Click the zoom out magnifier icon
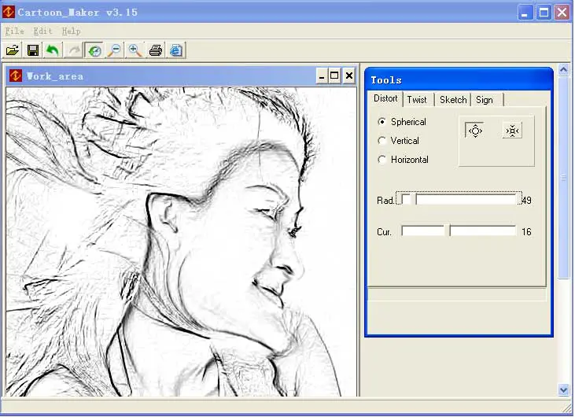The image size is (575, 417). click(x=115, y=50)
